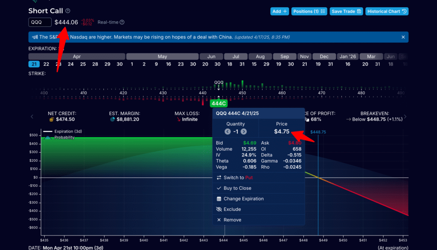Click the Add button

coord(280,12)
